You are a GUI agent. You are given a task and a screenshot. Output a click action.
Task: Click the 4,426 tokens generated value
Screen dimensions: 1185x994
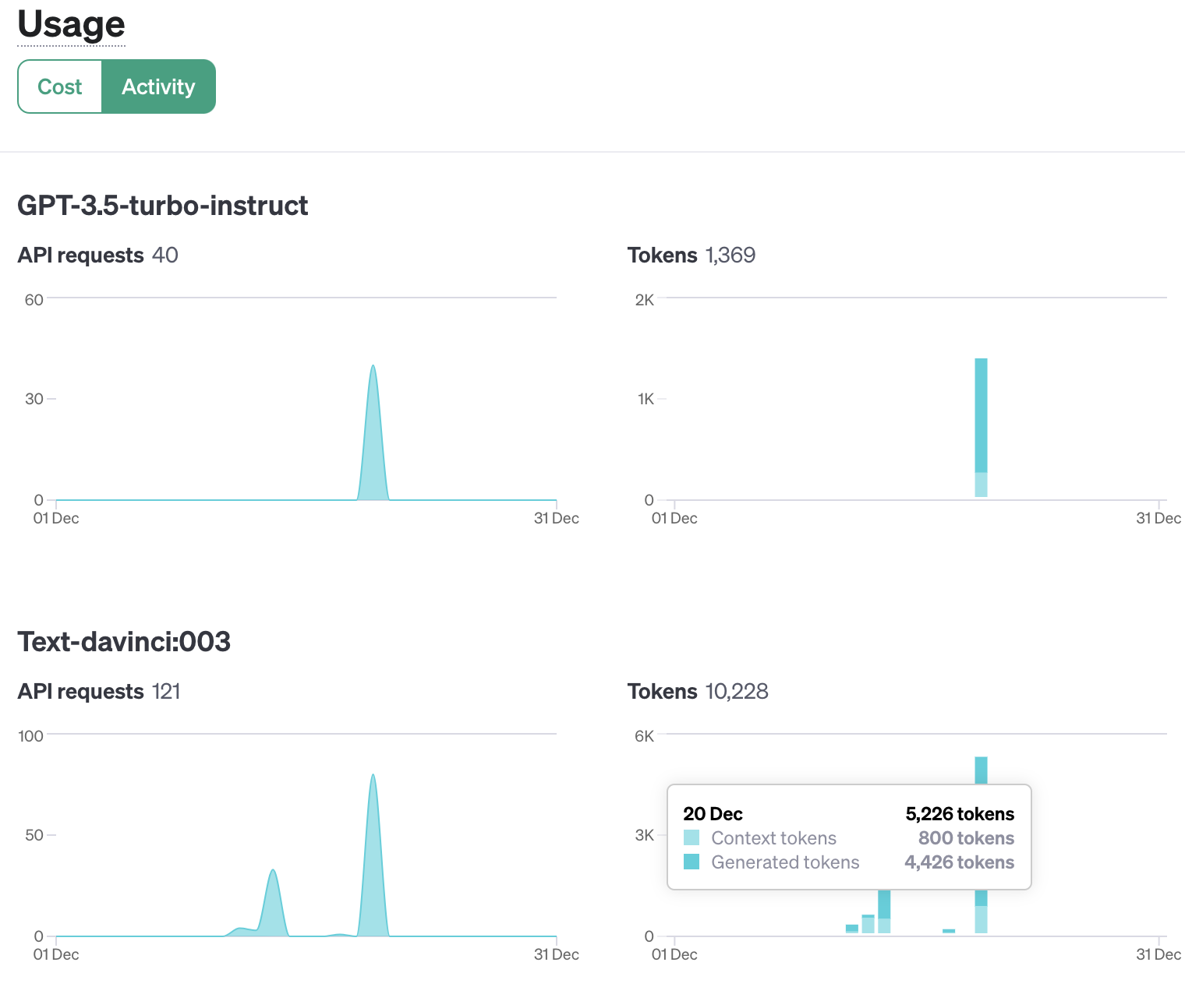[959, 862]
